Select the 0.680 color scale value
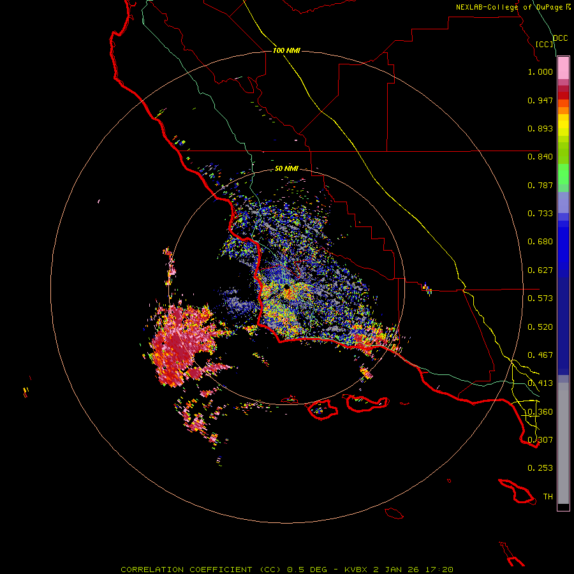 [540, 242]
